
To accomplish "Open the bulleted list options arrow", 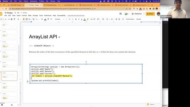I will [x=109, y=19].
